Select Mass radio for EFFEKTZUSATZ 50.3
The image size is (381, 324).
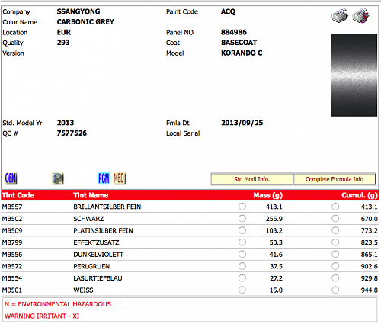pos(242,242)
